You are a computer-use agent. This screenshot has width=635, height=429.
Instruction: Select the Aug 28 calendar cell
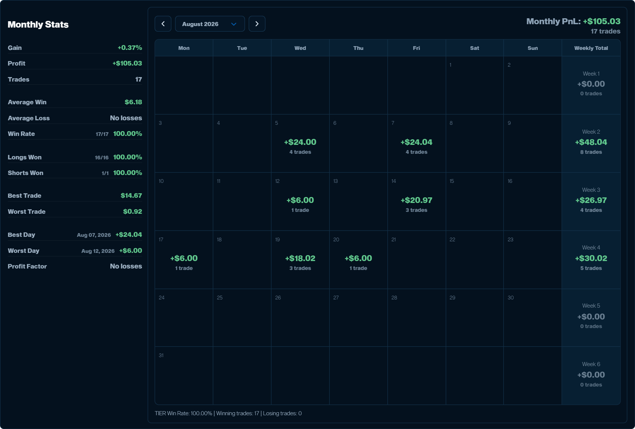(x=416, y=318)
